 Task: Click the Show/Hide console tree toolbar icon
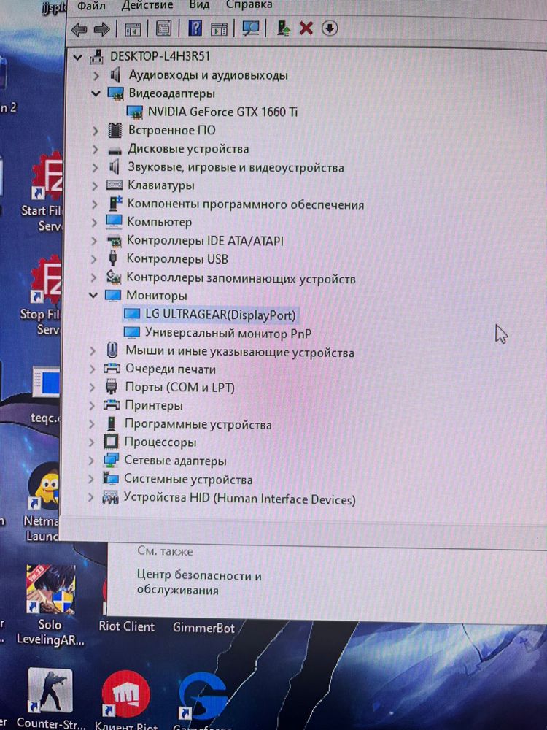point(133,29)
